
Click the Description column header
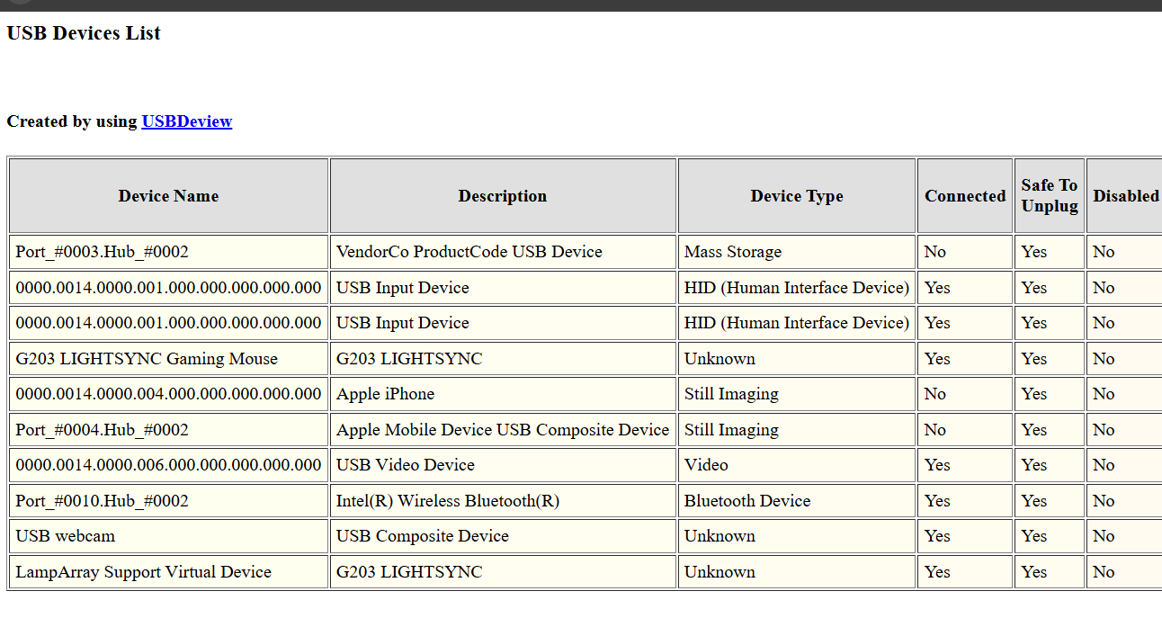click(x=503, y=196)
